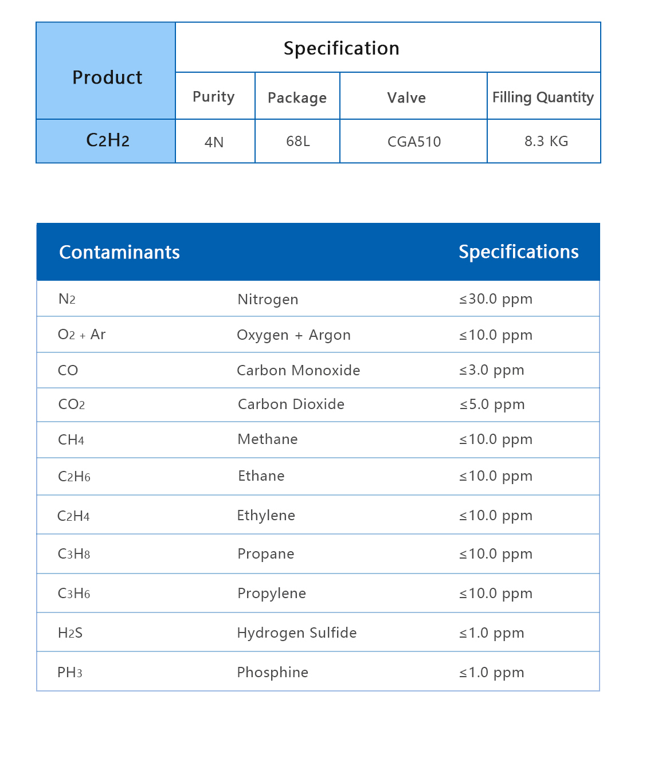Viewport: 650px width, 766px height.
Task: Click the Filling Quantity column header
Action: [543, 97]
